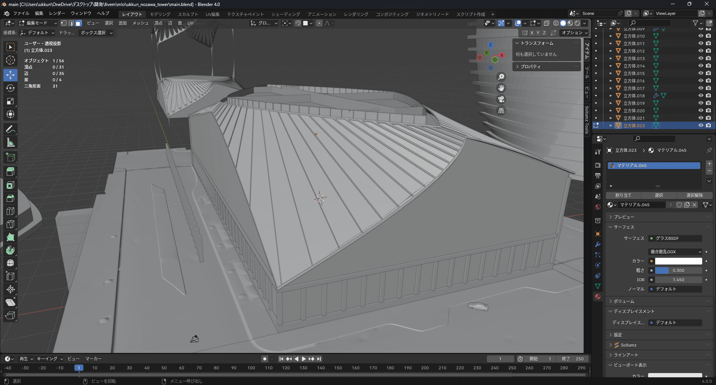This screenshot has height=385, width=716.
Task: Select the 3D Cursor tool
Action: point(10,60)
